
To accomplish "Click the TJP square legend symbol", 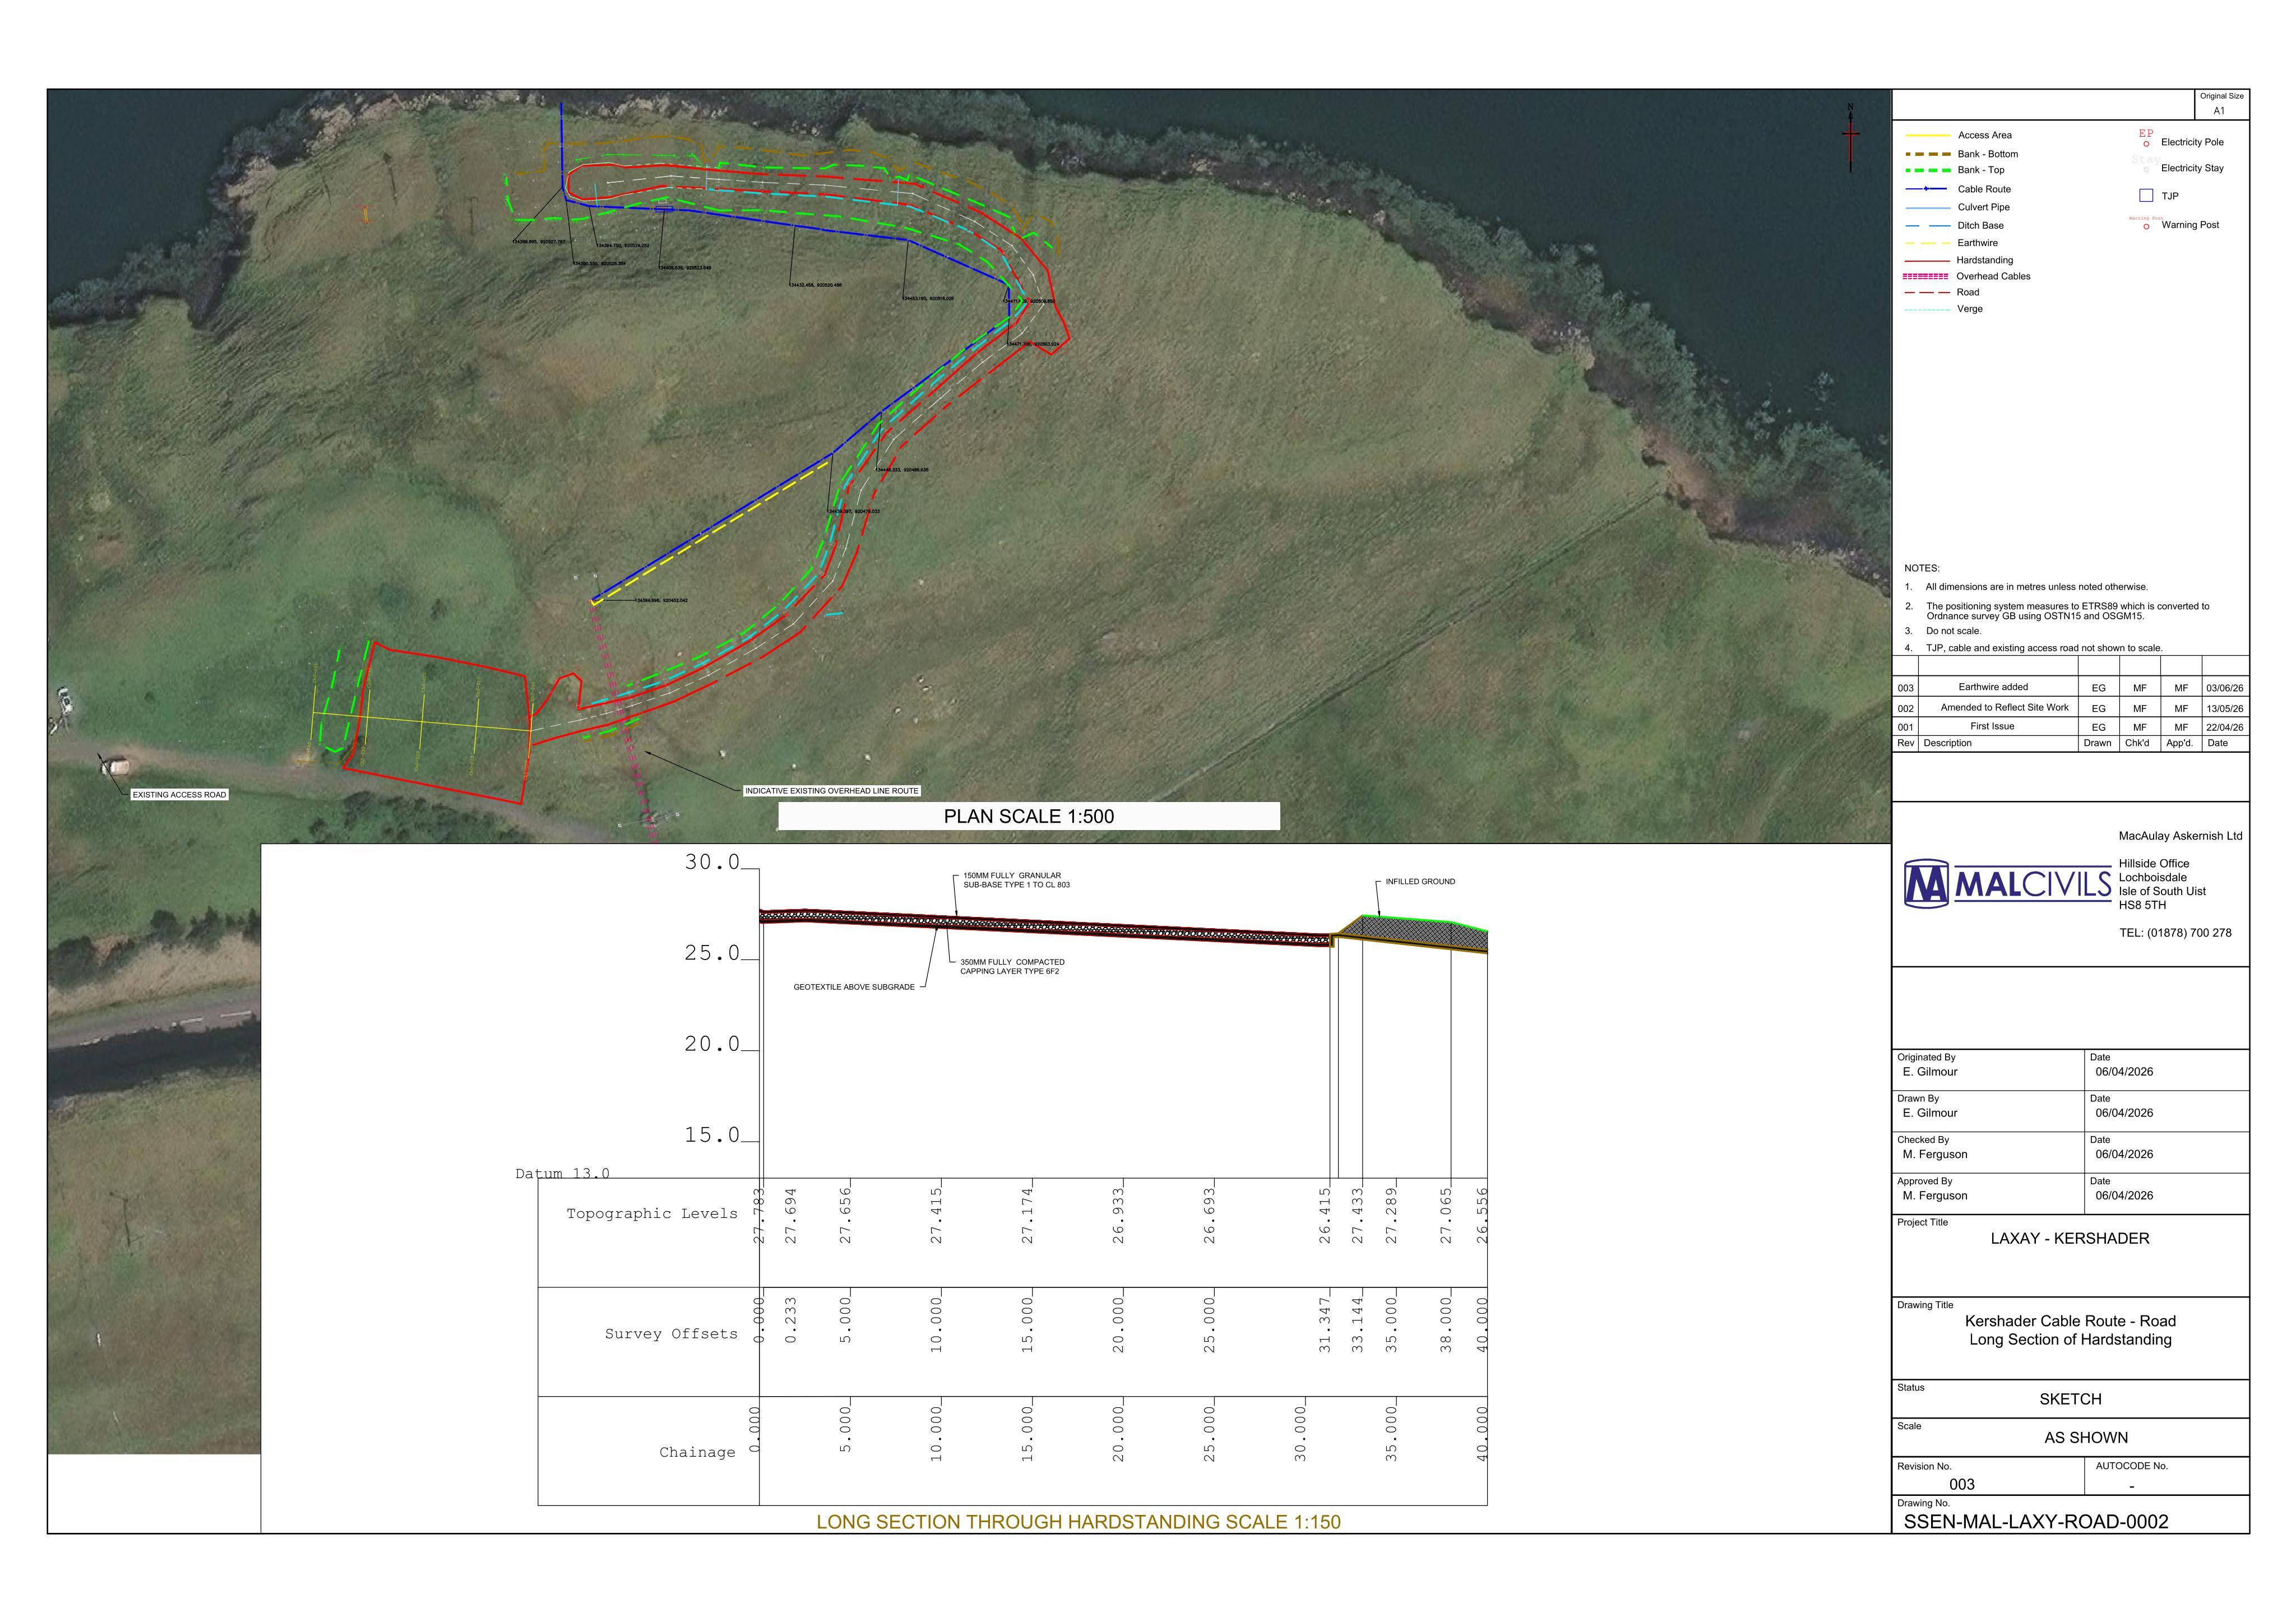I will pos(2146,196).
